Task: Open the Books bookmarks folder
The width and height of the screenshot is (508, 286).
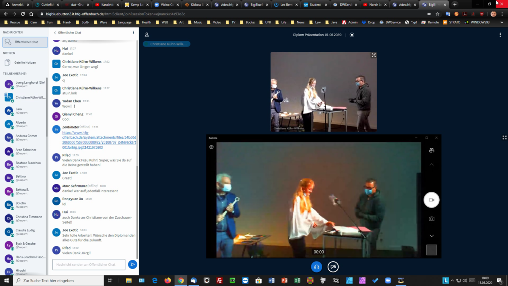Action: [247, 22]
